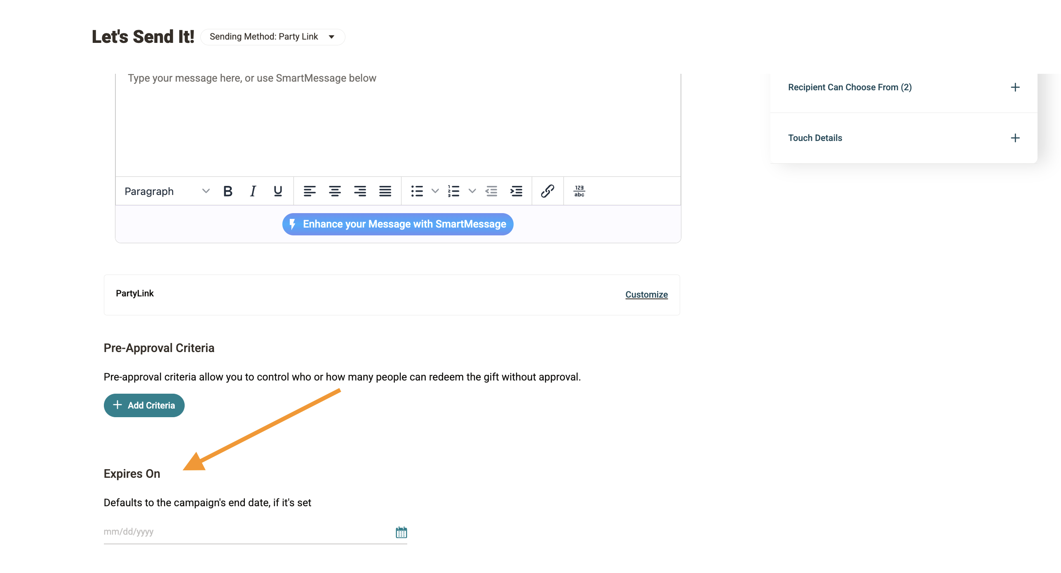Expand Recipient Can Choose From (2)
Image resolution: width=1061 pixels, height=573 pixels.
(904, 87)
